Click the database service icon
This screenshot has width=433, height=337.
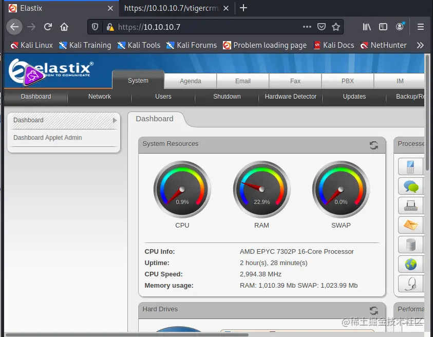[410, 245]
